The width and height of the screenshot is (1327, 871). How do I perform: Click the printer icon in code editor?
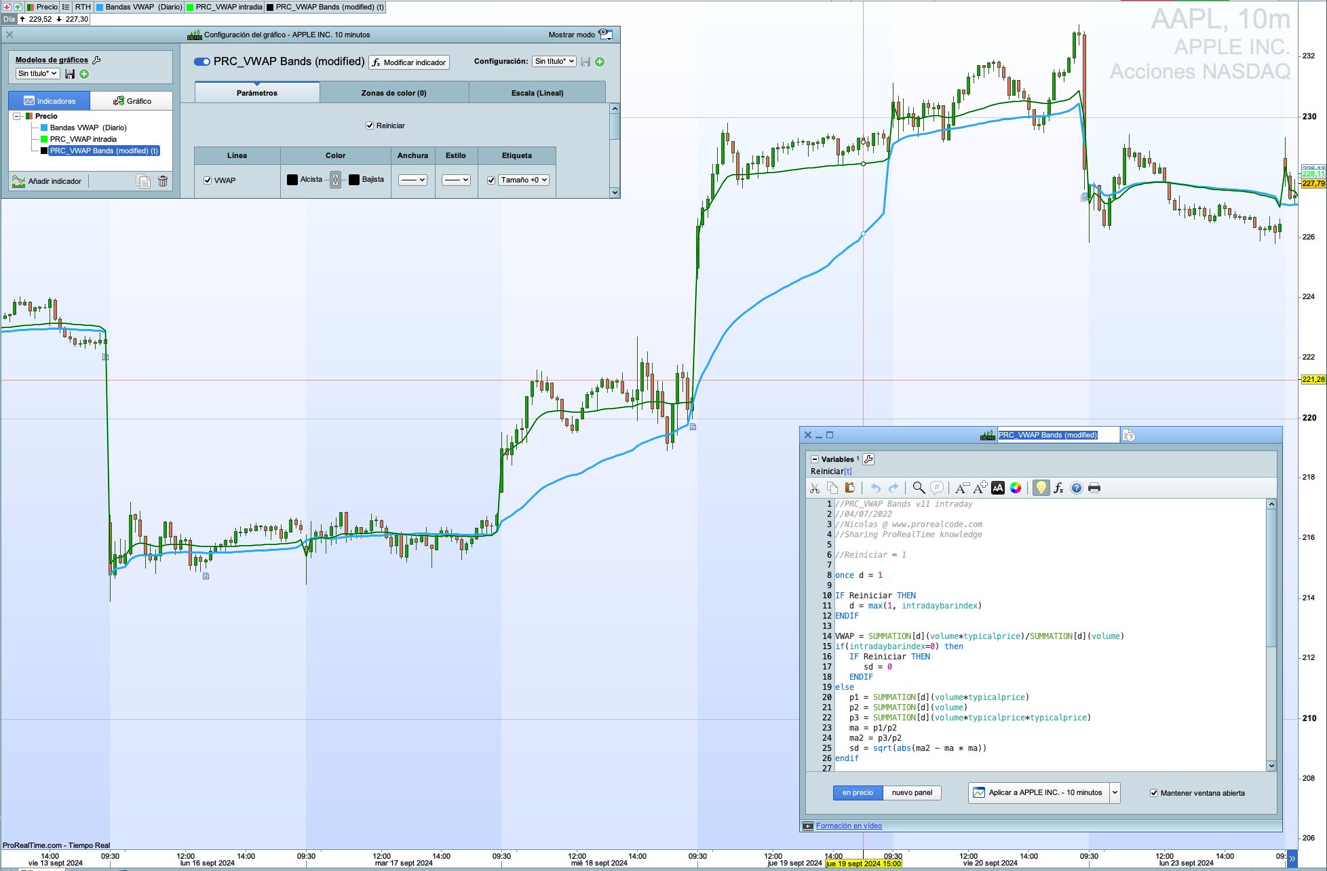pos(1094,488)
